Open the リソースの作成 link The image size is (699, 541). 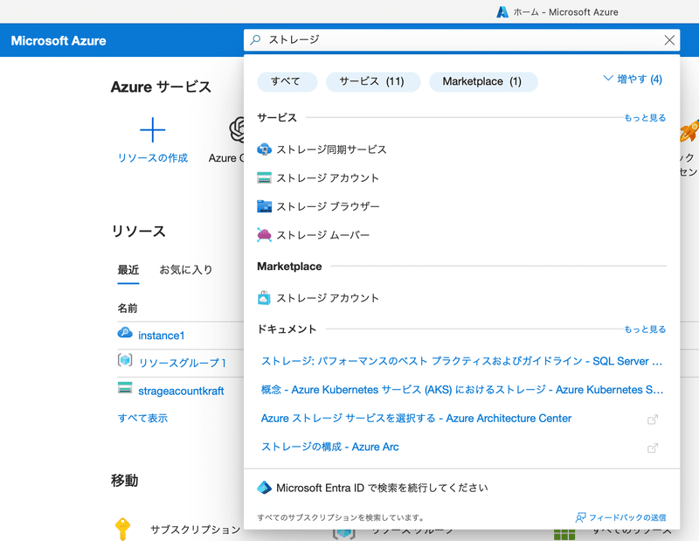[x=152, y=158]
